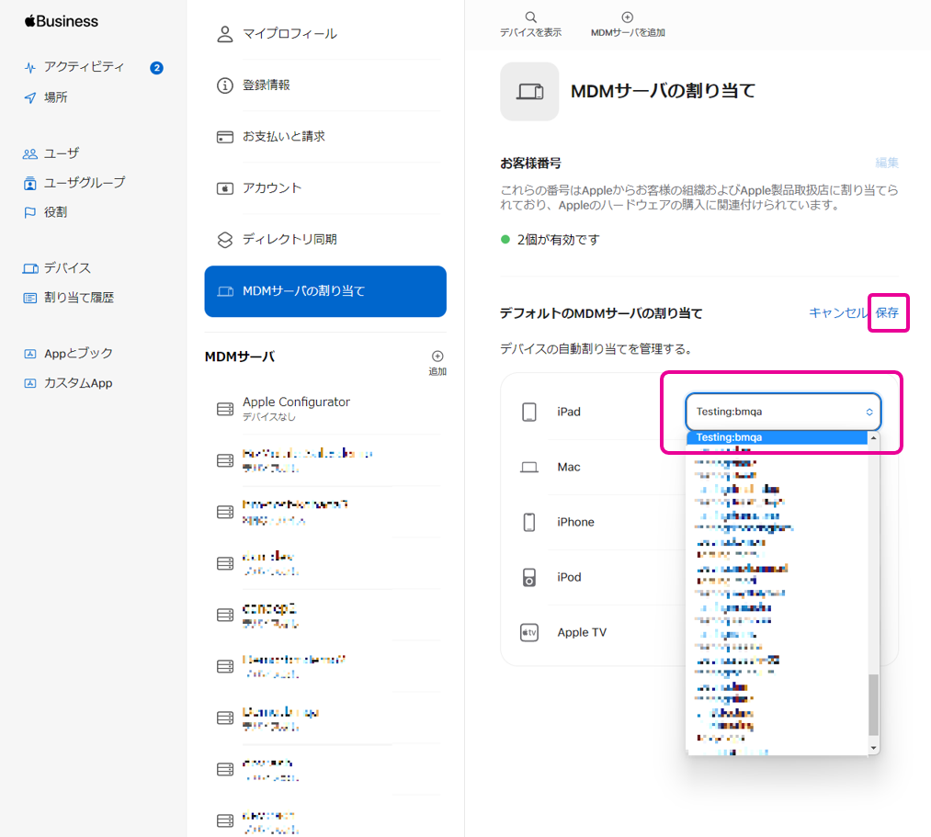This screenshot has height=837, width=931.
Task: Open マイプロフィール settings page
Action: (290, 34)
